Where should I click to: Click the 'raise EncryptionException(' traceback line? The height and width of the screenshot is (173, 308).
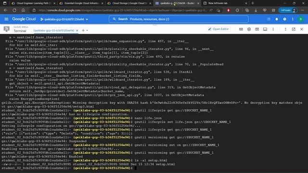[34, 99]
